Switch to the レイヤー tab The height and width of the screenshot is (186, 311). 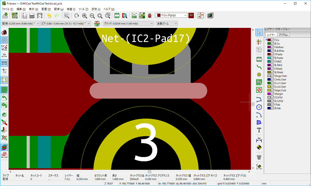pyautogui.click(x=271, y=35)
